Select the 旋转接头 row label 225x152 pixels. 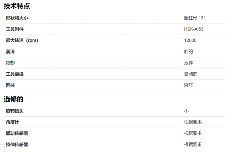click(15, 111)
